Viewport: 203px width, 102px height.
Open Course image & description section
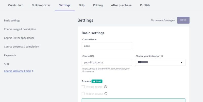click(x=20, y=29)
